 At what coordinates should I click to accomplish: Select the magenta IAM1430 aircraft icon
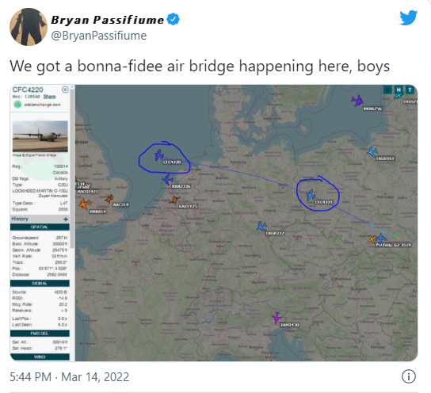click(277, 318)
